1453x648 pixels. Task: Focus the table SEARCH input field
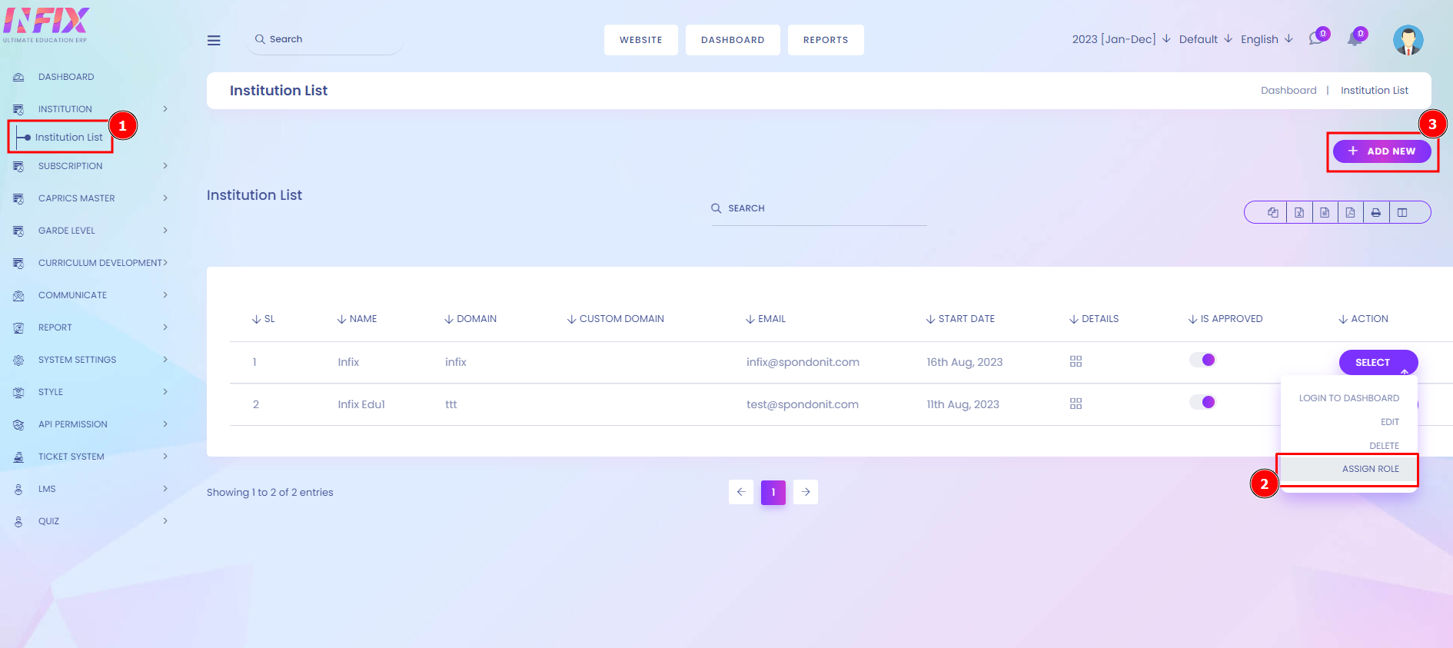tap(820, 208)
